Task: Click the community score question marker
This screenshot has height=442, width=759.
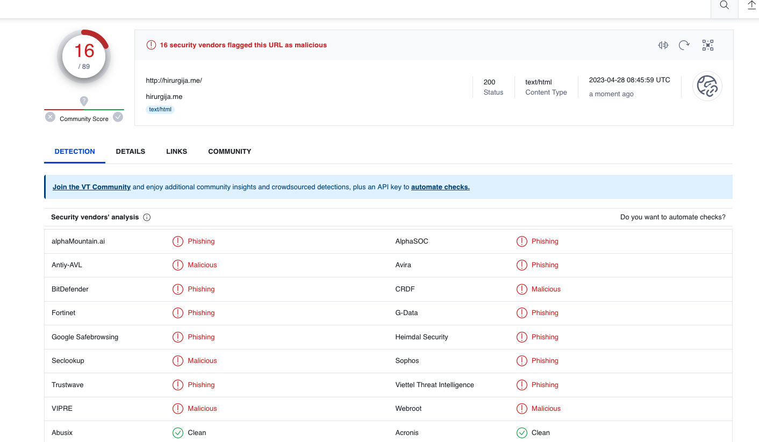Action: point(84,101)
